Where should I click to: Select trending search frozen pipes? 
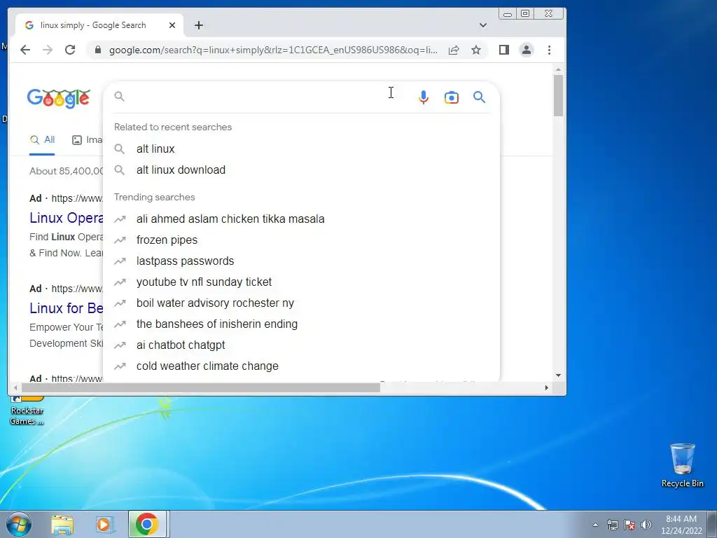(301, 240)
